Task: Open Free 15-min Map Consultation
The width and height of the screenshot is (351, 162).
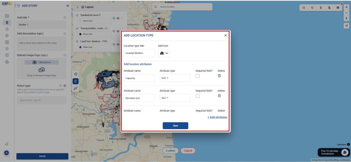Action: coord(334,152)
